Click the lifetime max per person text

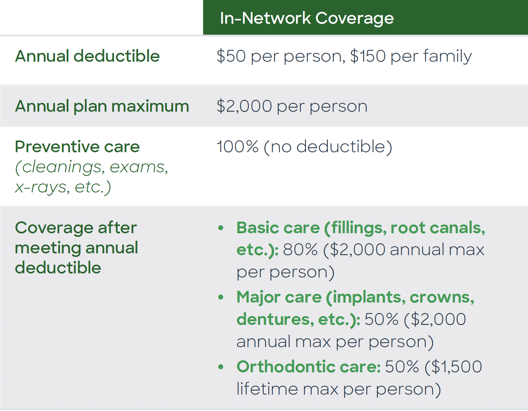tap(338, 389)
